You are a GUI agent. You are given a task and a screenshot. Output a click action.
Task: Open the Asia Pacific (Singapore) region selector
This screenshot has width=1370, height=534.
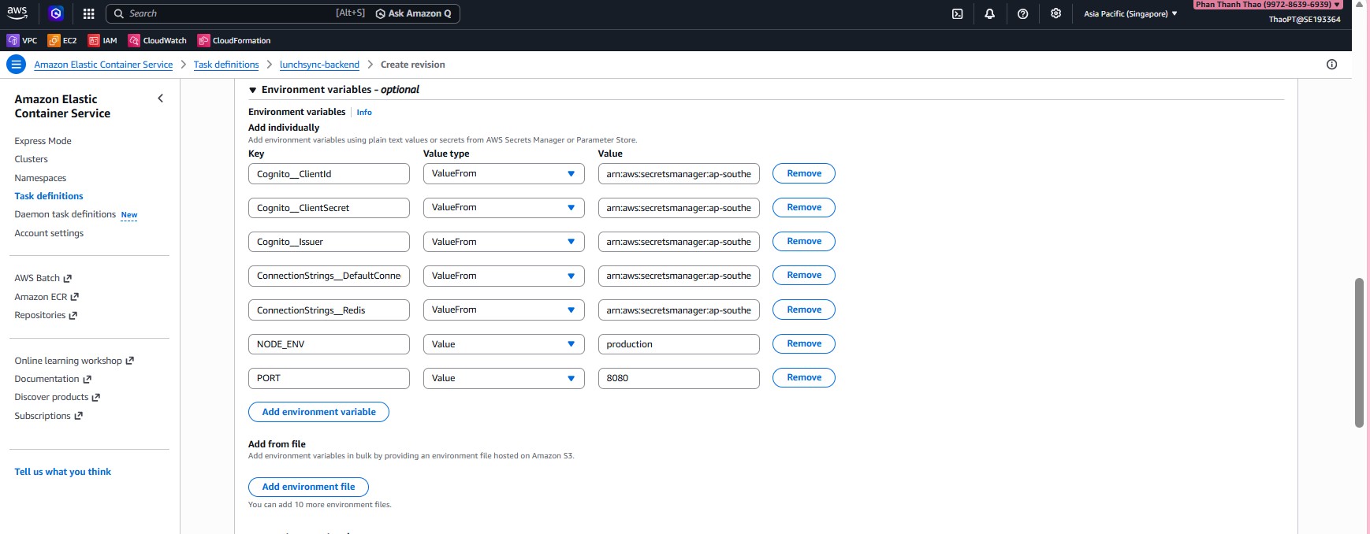(1130, 13)
